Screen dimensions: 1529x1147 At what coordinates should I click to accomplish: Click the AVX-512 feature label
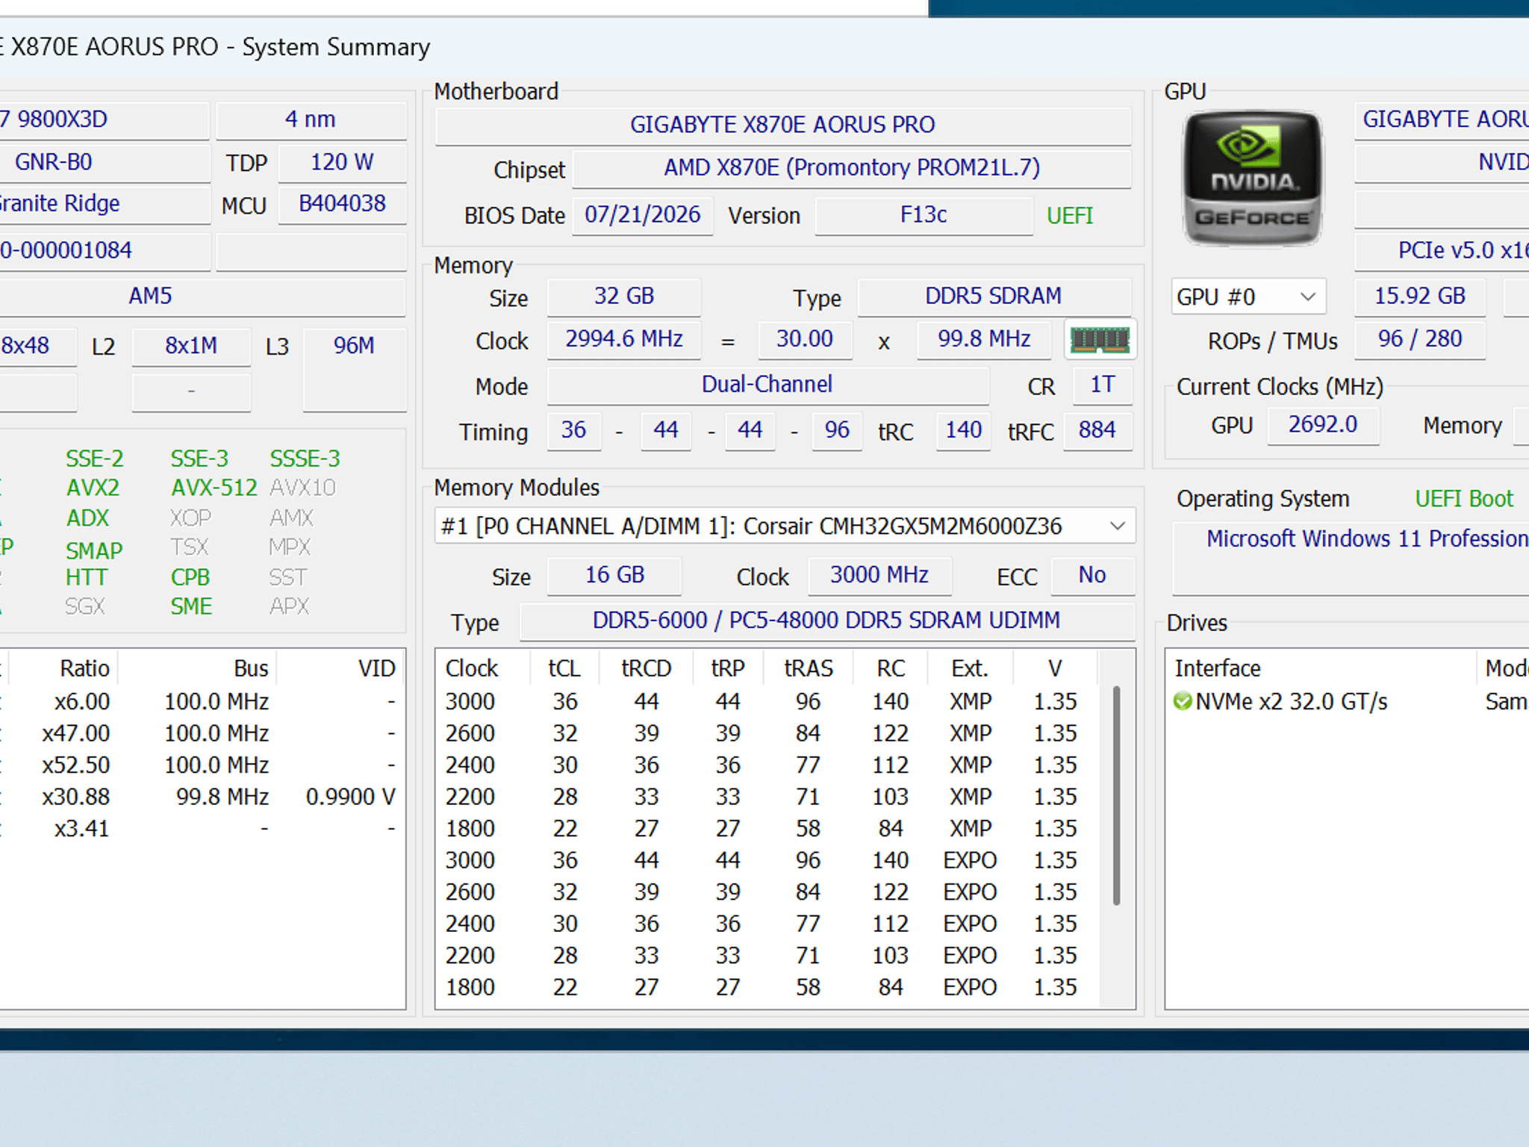coord(214,488)
